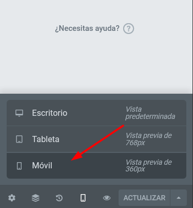This screenshot has height=208, width=193.
Task: Click the tablet device icon
Action: click(19, 139)
